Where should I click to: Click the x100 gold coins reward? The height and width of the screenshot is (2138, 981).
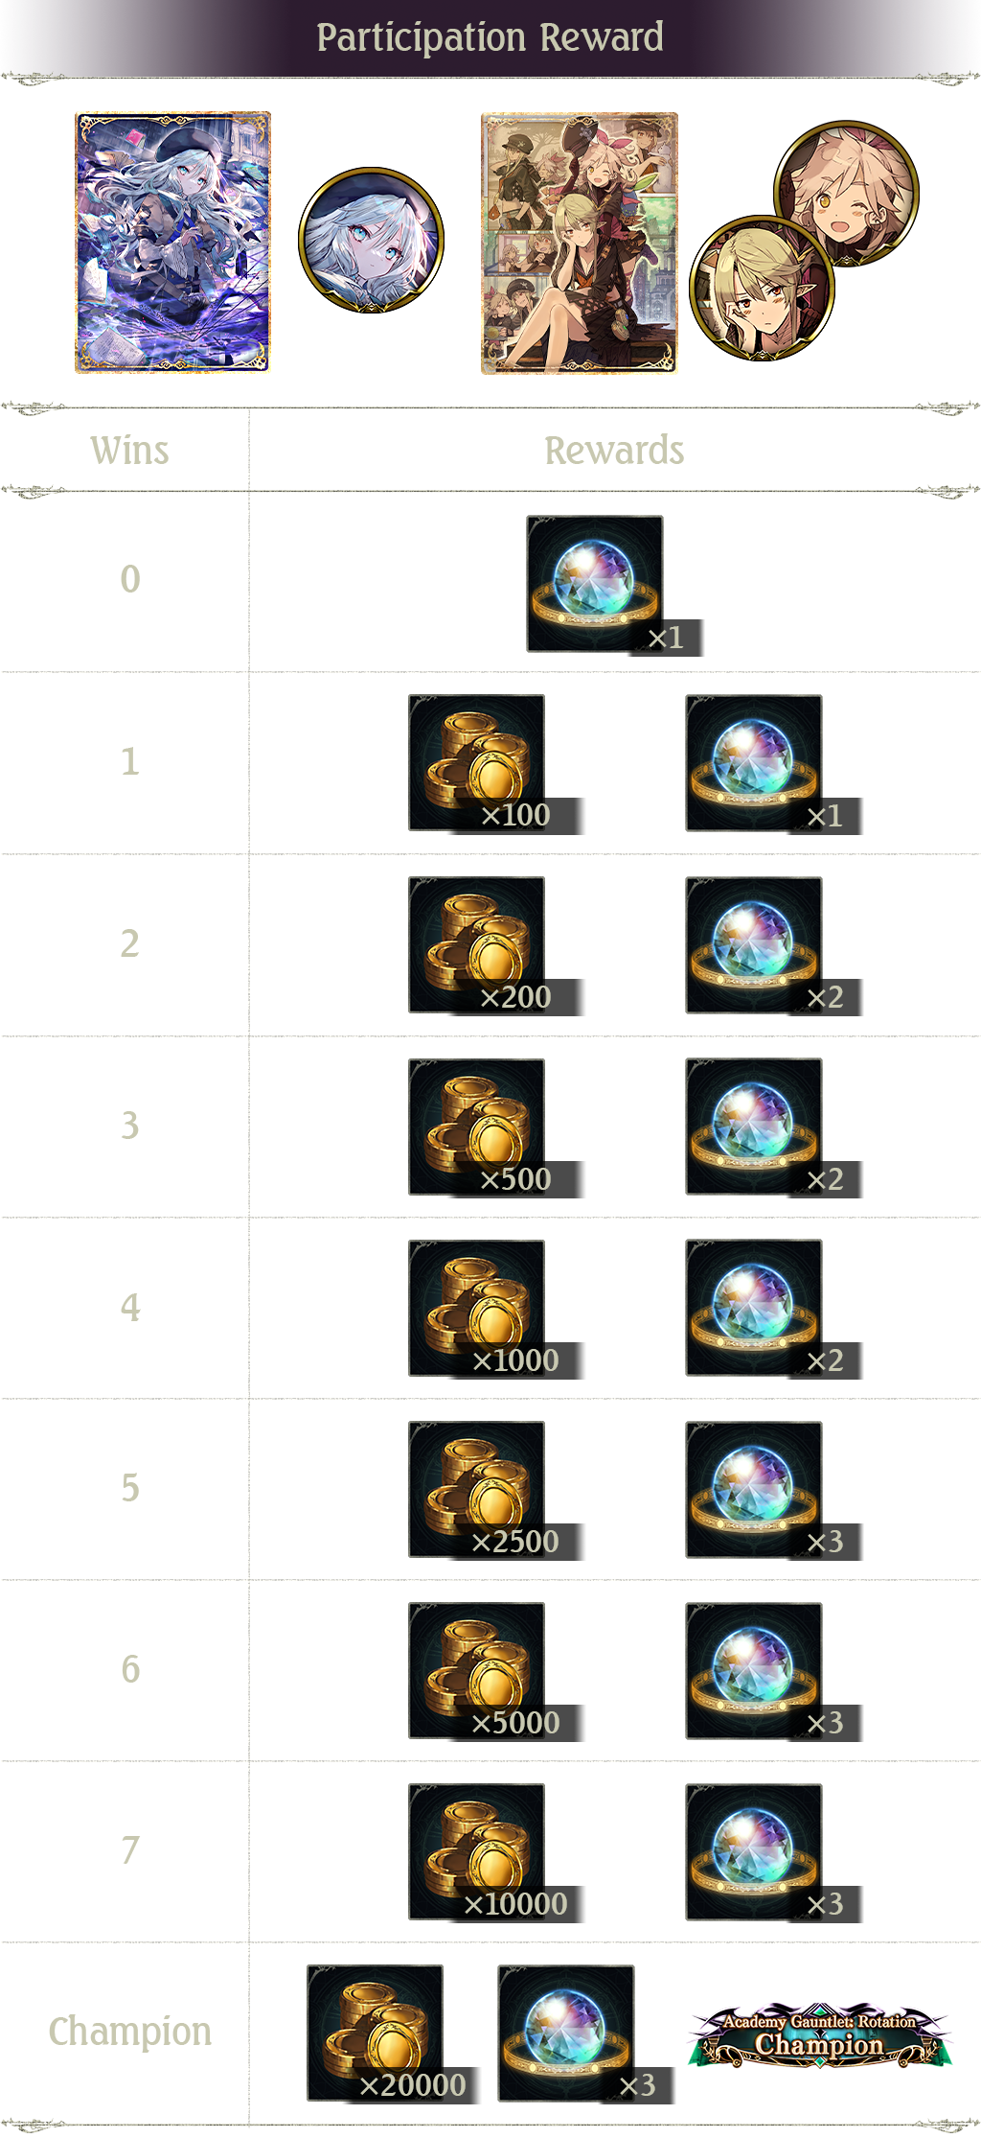click(x=496, y=764)
